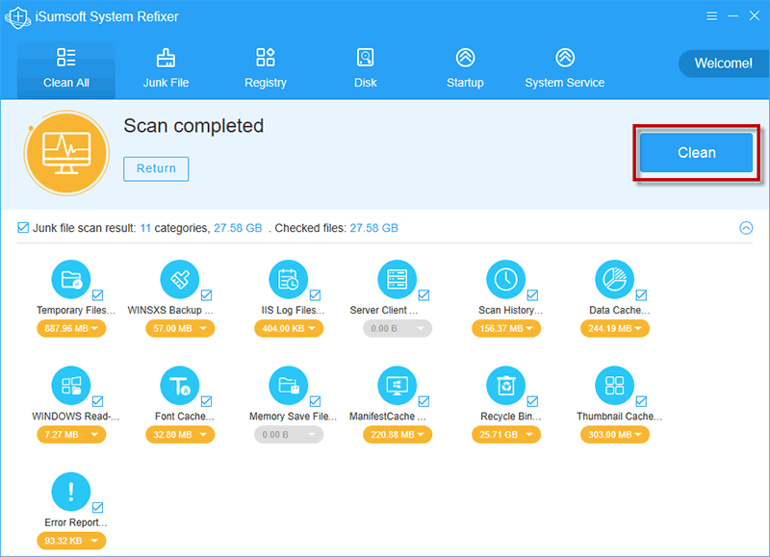Expand the 244.19 MB size dropdown
770x557 pixels.
[x=615, y=328]
